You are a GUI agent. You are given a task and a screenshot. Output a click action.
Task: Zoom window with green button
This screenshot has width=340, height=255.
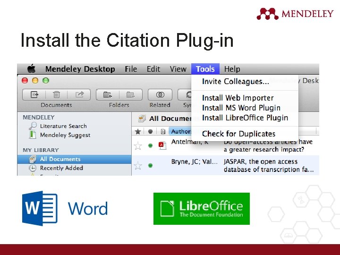45,80
